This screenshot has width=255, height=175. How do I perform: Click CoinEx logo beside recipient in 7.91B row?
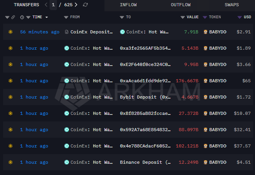[122, 32]
